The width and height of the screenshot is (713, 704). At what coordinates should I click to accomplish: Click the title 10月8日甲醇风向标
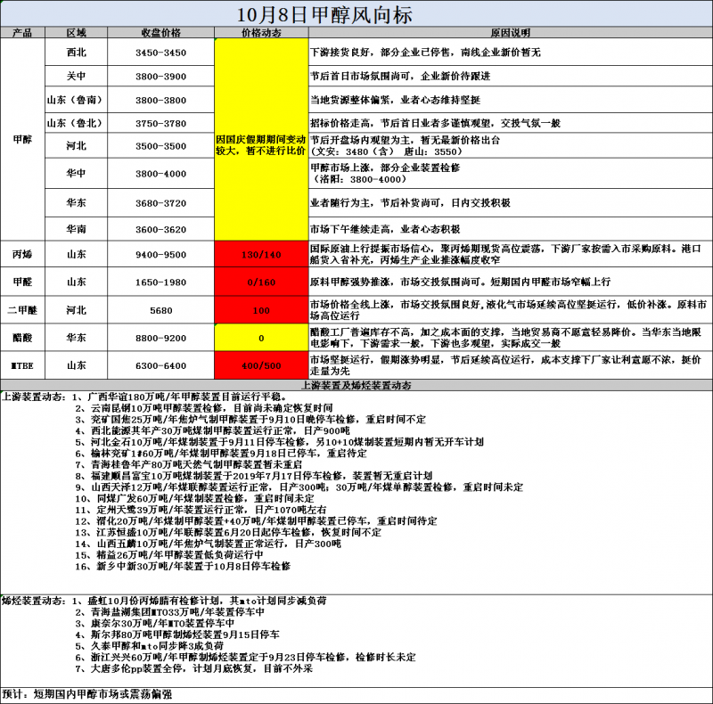(x=324, y=14)
